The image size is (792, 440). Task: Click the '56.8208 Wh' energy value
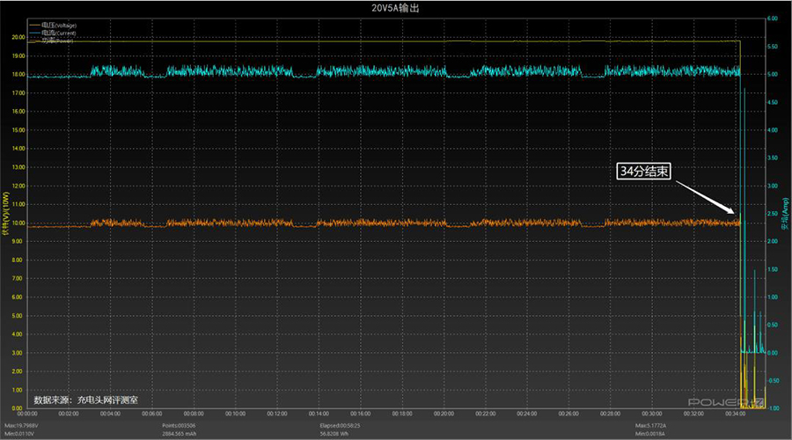334,434
